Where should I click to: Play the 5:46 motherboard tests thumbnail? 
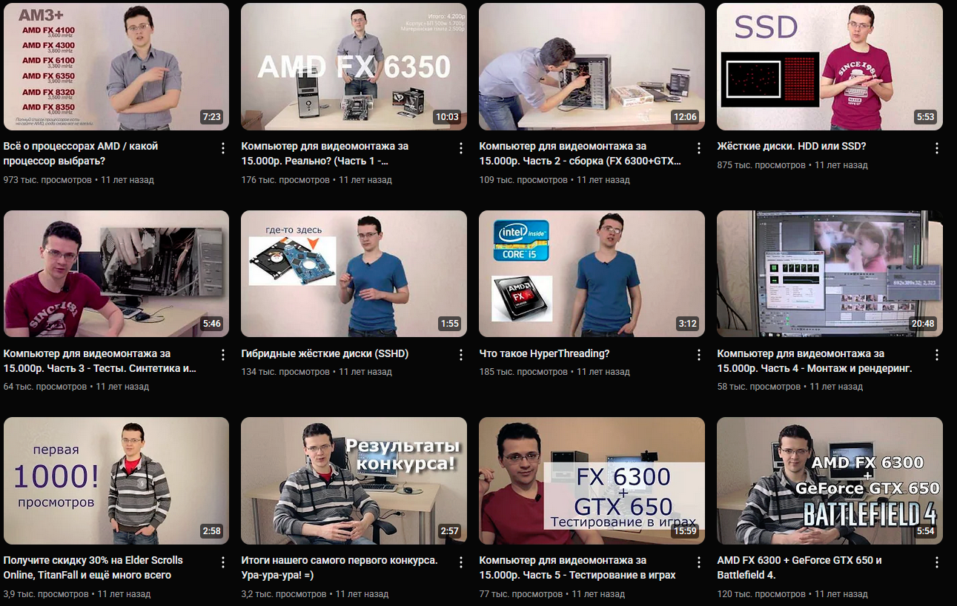click(116, 273)
